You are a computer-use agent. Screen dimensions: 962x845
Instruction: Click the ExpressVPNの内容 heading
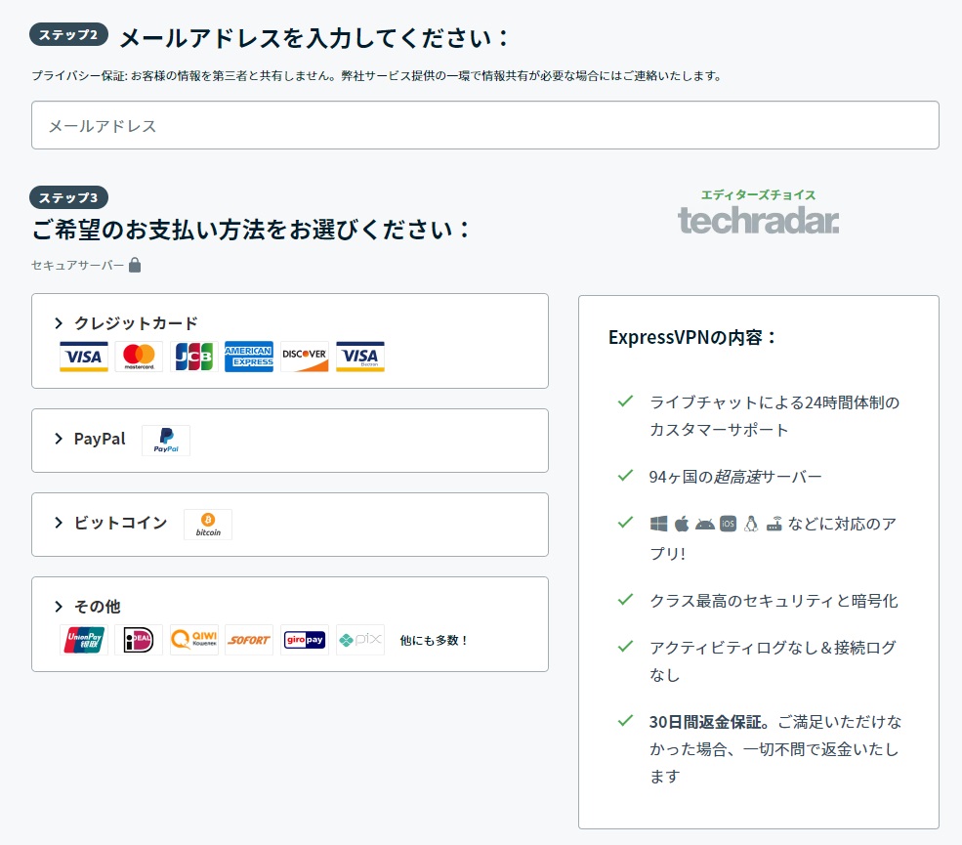click(692, 337)
